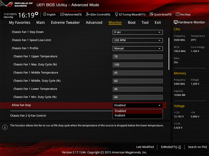Image resolution: width=209 pixels, height=156 pixels.
Task: Edit Chassis Fan 1 Upper Temperature field
Action: 138,57
